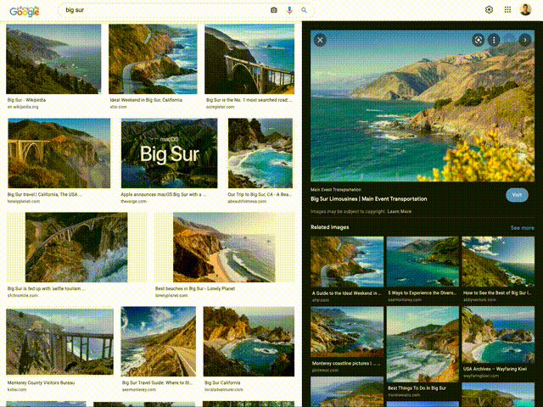Open related image A Guide to Ideal Weekend
This screenshot has height=407, width=543.
coord(347,262)
